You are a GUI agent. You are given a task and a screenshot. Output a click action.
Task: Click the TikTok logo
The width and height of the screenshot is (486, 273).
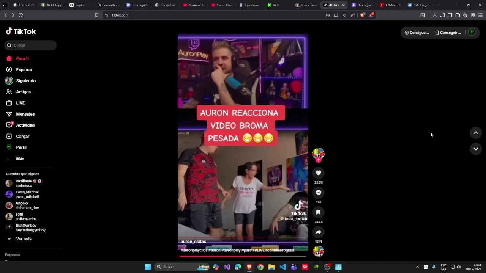click(x=21, y=31)
